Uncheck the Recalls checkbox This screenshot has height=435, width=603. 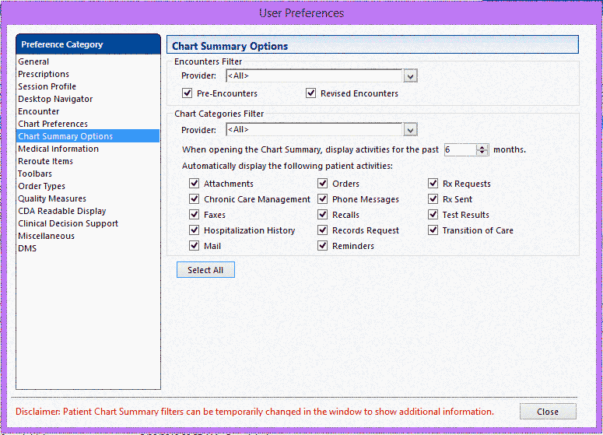click(x=323, y=215)
